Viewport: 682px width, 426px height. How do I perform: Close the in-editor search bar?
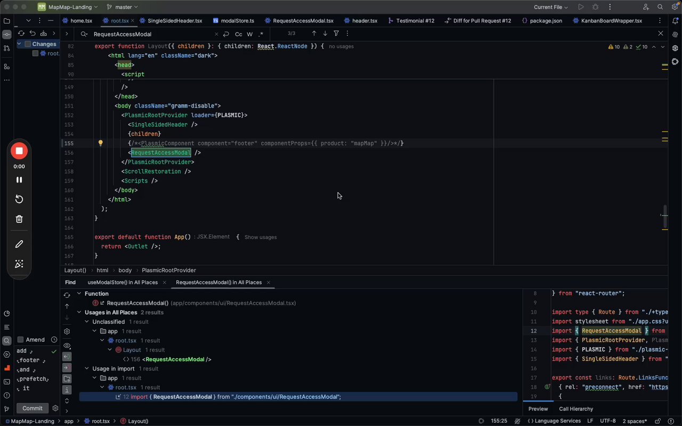point(661,34)
